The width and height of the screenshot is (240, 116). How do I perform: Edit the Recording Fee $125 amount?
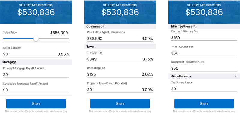pyautogui.click(x=91, y=74)
